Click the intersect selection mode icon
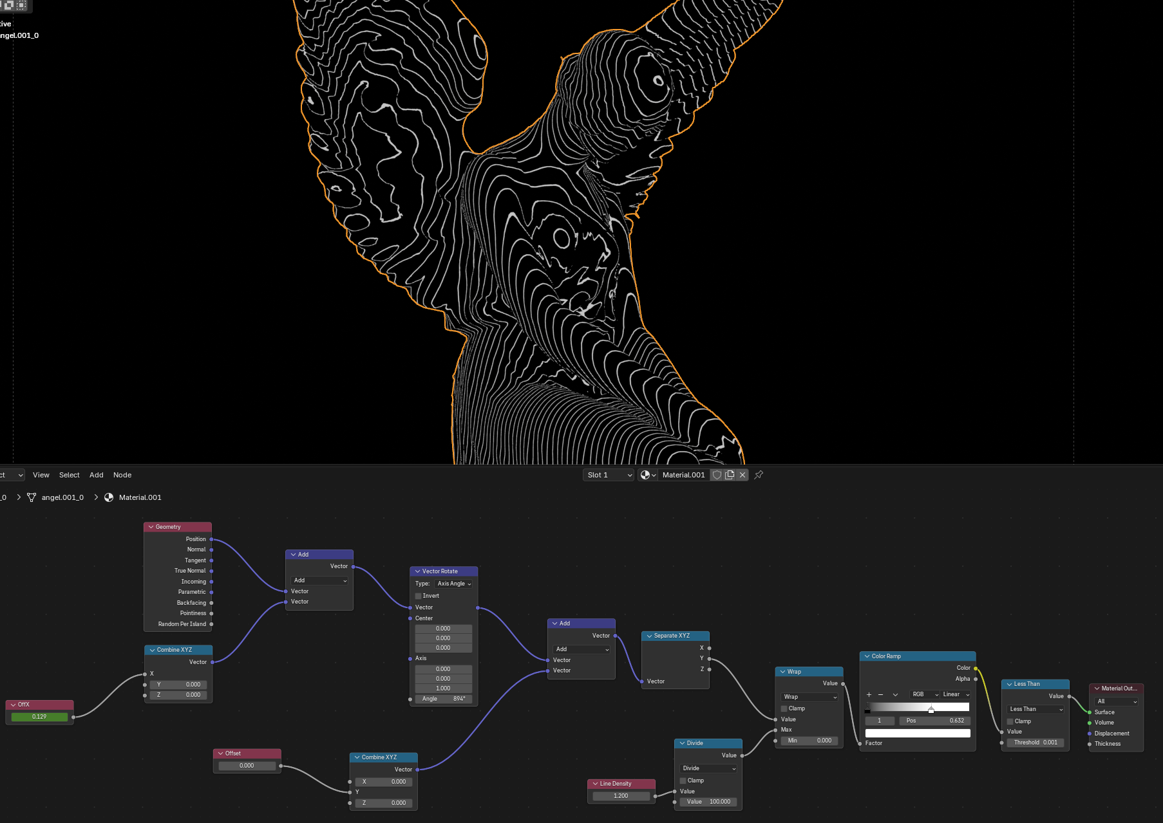1163x823 pixels. pos(21,5)
